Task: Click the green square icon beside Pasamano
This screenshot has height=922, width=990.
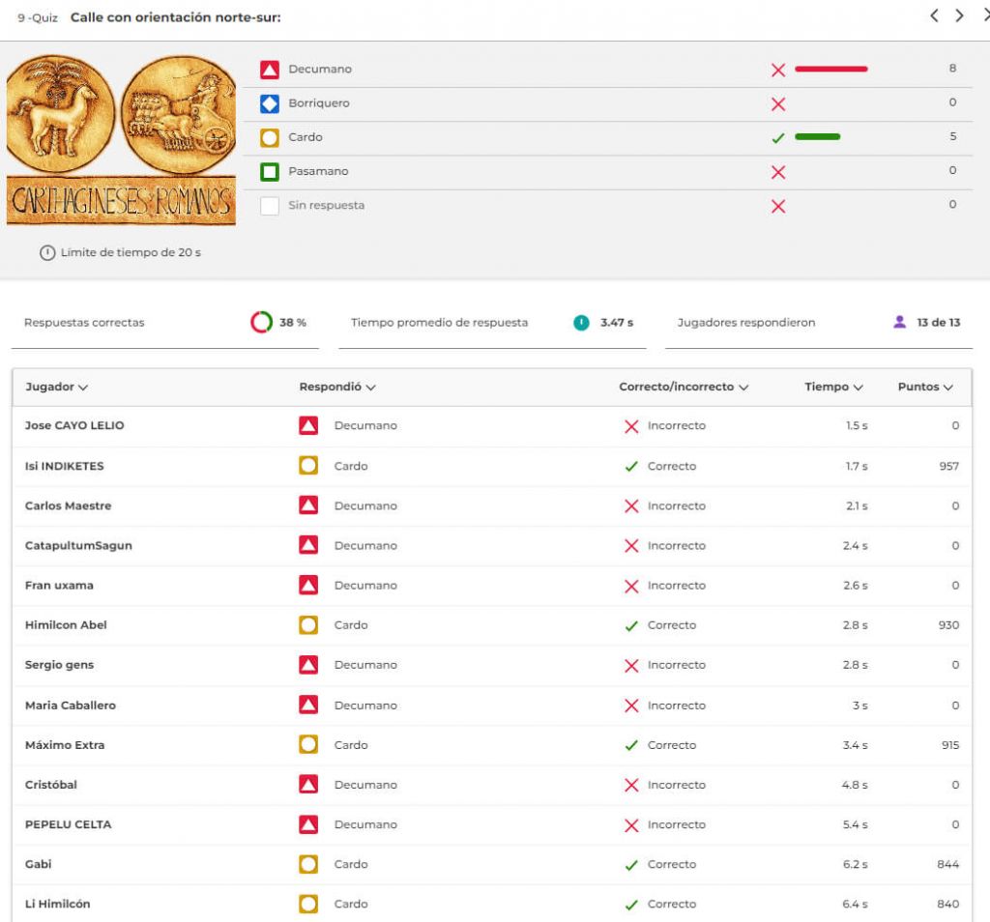Action: [270, 172]
